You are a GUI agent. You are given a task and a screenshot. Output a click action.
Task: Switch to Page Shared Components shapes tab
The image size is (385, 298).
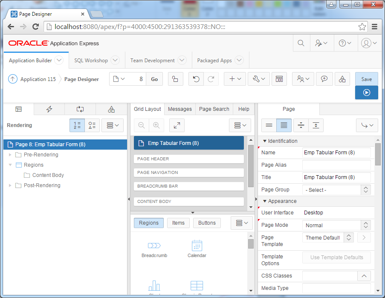(111, 109)
